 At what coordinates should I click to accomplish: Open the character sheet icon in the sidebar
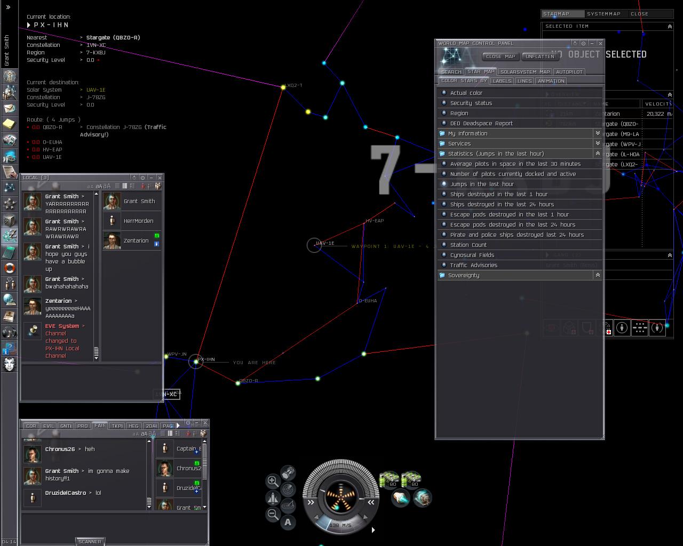tap(10, 76)
